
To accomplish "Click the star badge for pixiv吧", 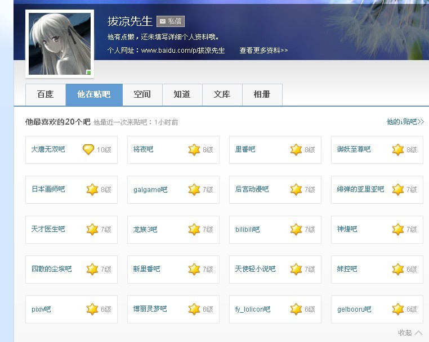I will 92,309.
